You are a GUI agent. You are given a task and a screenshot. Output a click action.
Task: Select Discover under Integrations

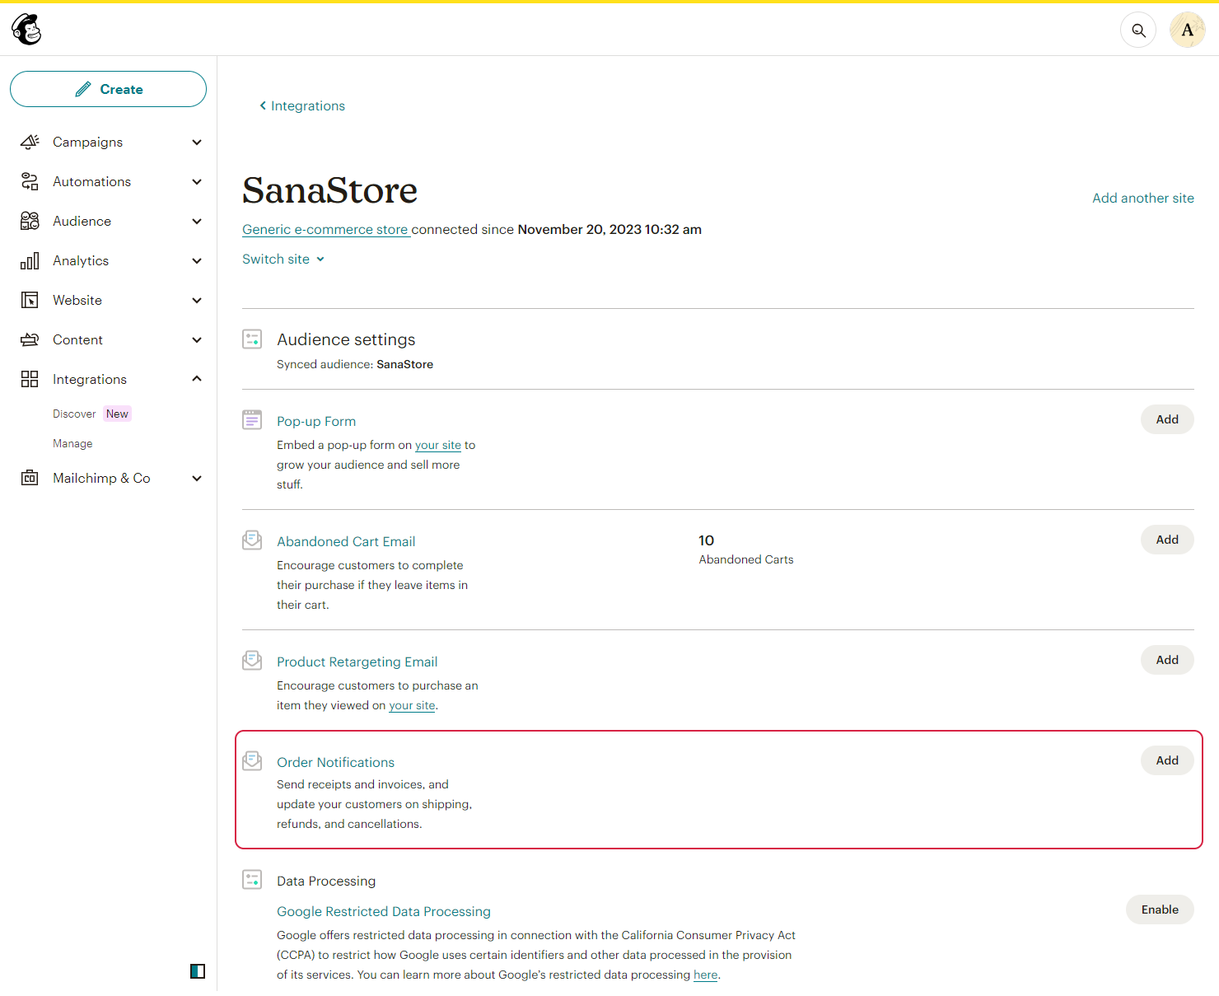pyautogui.click(x=74, y=414)
